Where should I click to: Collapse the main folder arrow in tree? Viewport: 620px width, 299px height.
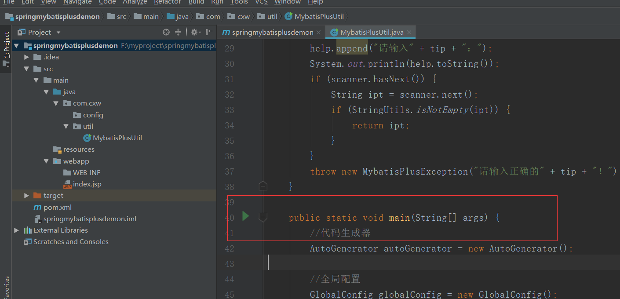click(x=36, y=80)
